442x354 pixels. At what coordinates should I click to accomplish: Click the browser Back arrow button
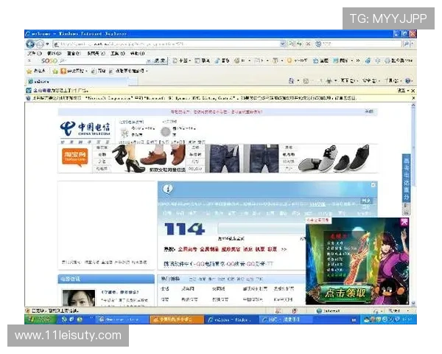(x=31, y=44)
